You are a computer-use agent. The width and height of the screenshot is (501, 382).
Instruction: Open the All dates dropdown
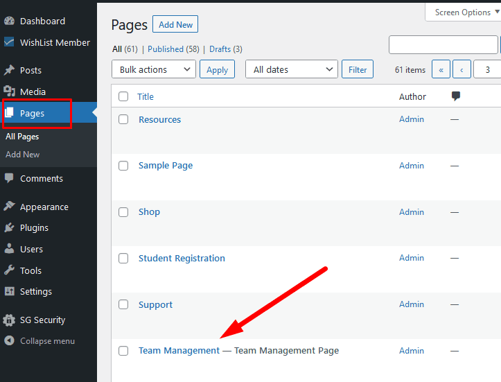(292, 69)
